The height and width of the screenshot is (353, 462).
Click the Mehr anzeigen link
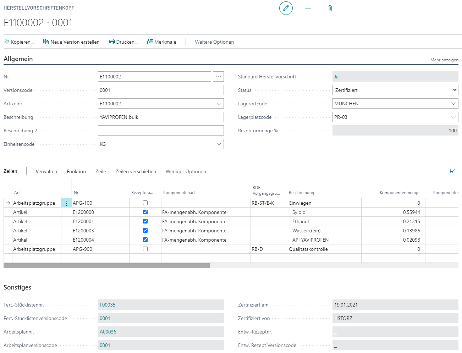(x=444, y=60)
